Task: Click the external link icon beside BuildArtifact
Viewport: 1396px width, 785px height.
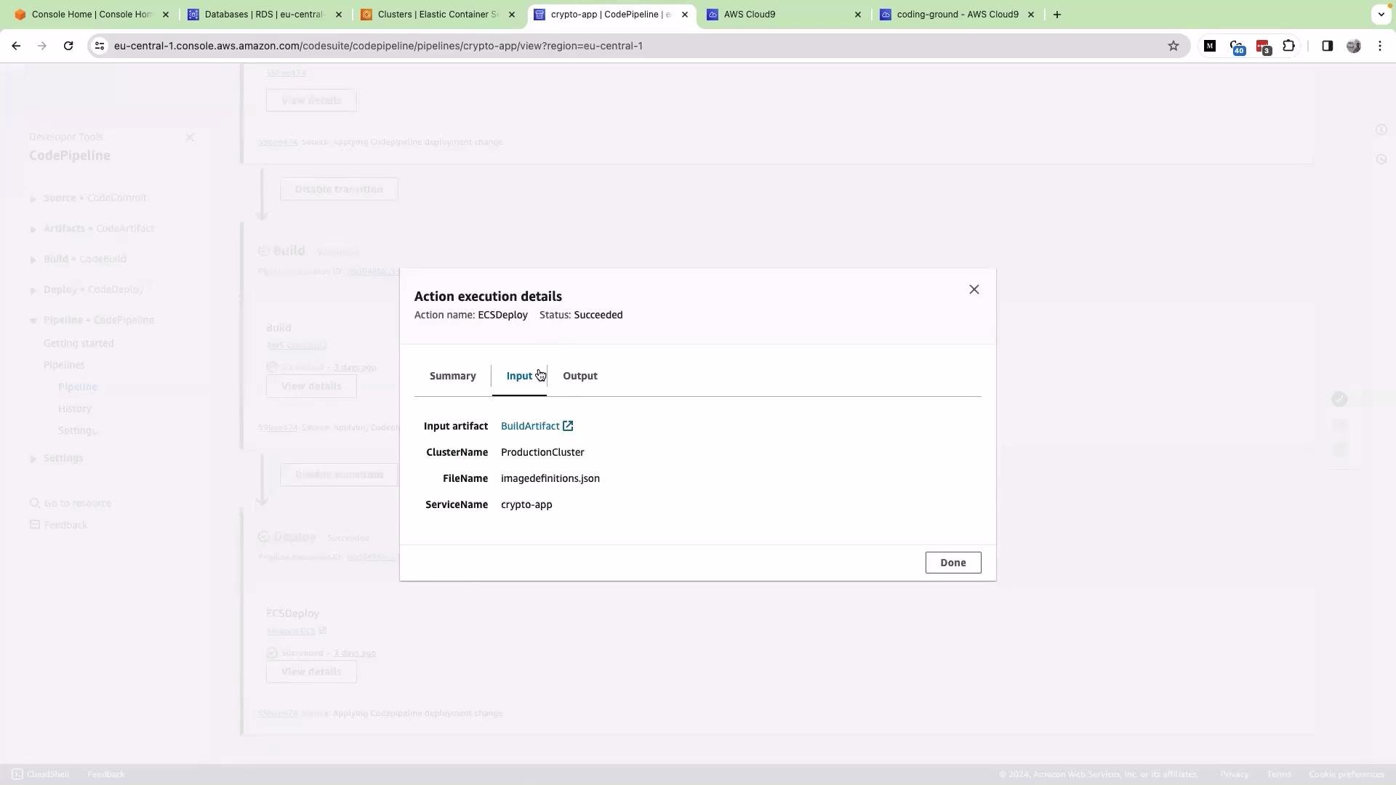Action: click(x=568, y=426)
